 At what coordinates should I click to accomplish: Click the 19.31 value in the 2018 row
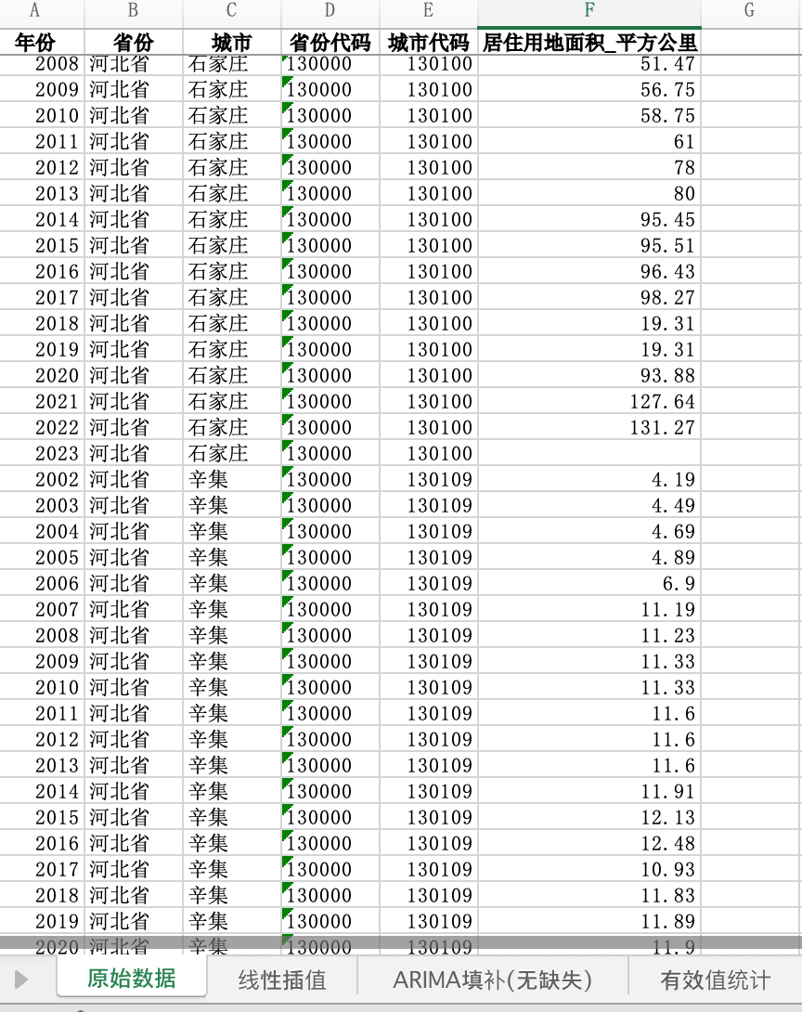coord(589,323)
